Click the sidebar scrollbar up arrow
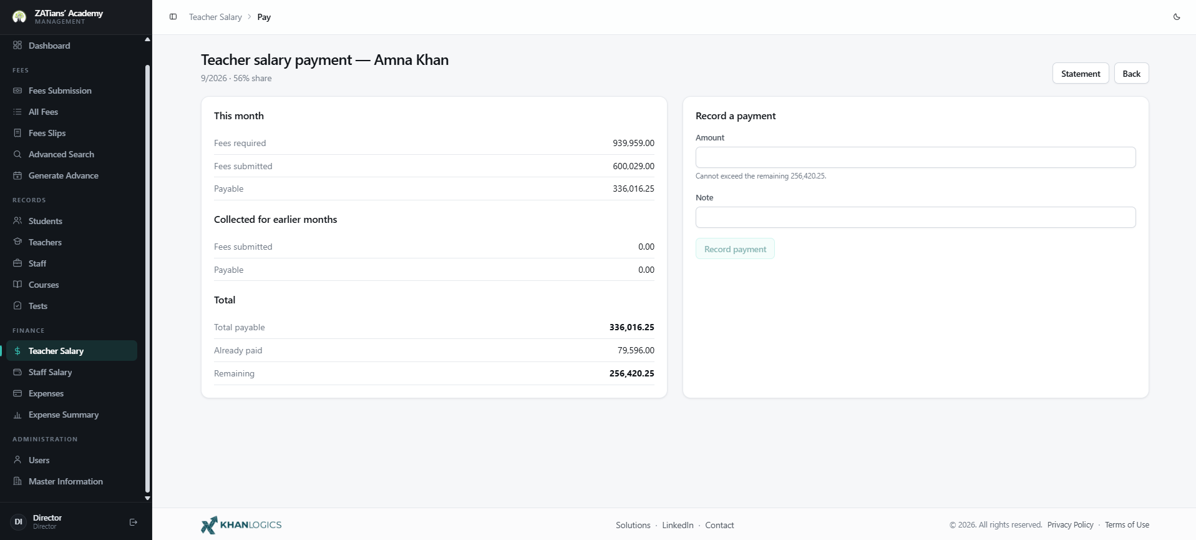 [x=147, y=39]
